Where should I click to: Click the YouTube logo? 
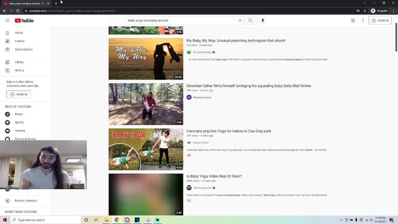click(x=24, y=21)
